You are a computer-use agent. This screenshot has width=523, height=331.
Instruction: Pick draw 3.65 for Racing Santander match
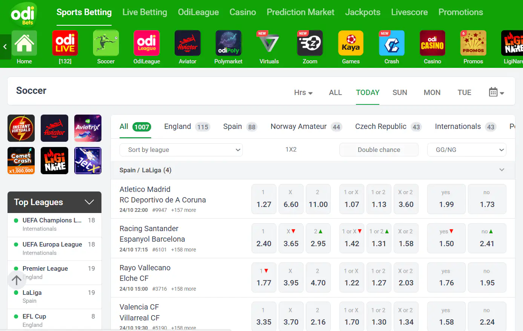coord(291,238)
